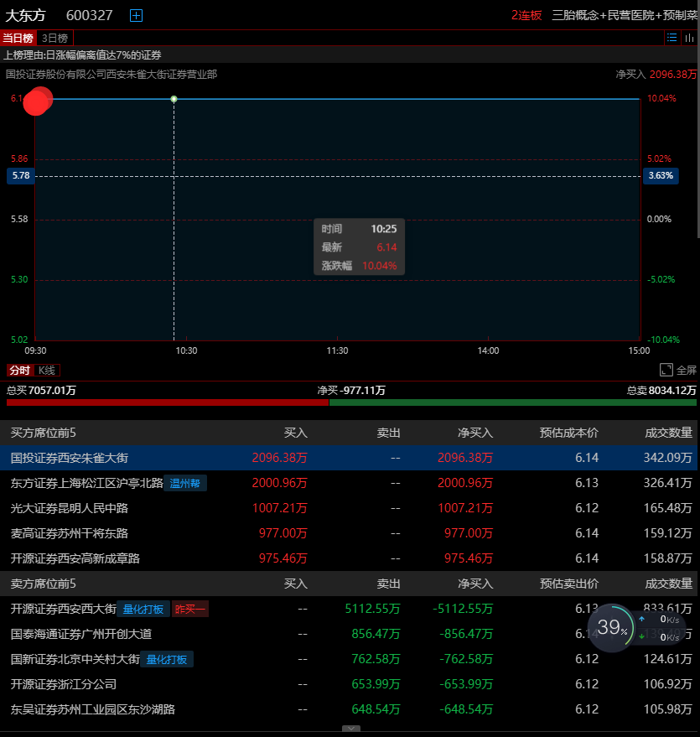
Task: Click the 2000.96万 buy amount
Action: coord(279,483)
